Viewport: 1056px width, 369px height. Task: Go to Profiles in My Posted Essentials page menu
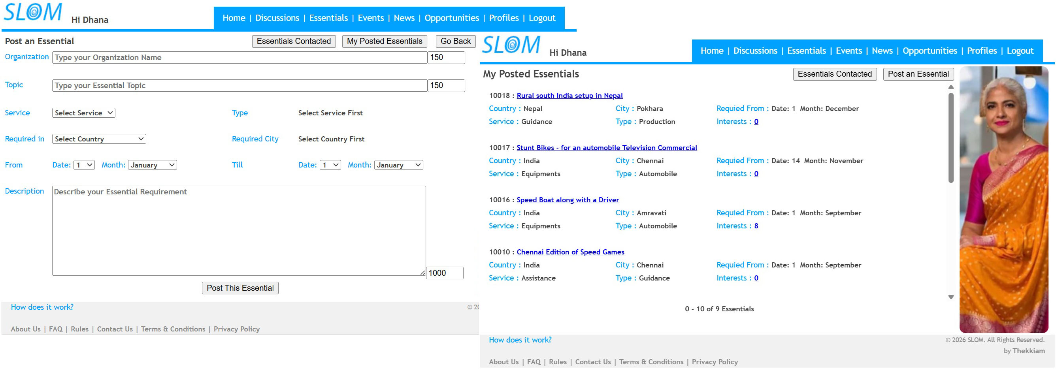(x=982, y=51)
